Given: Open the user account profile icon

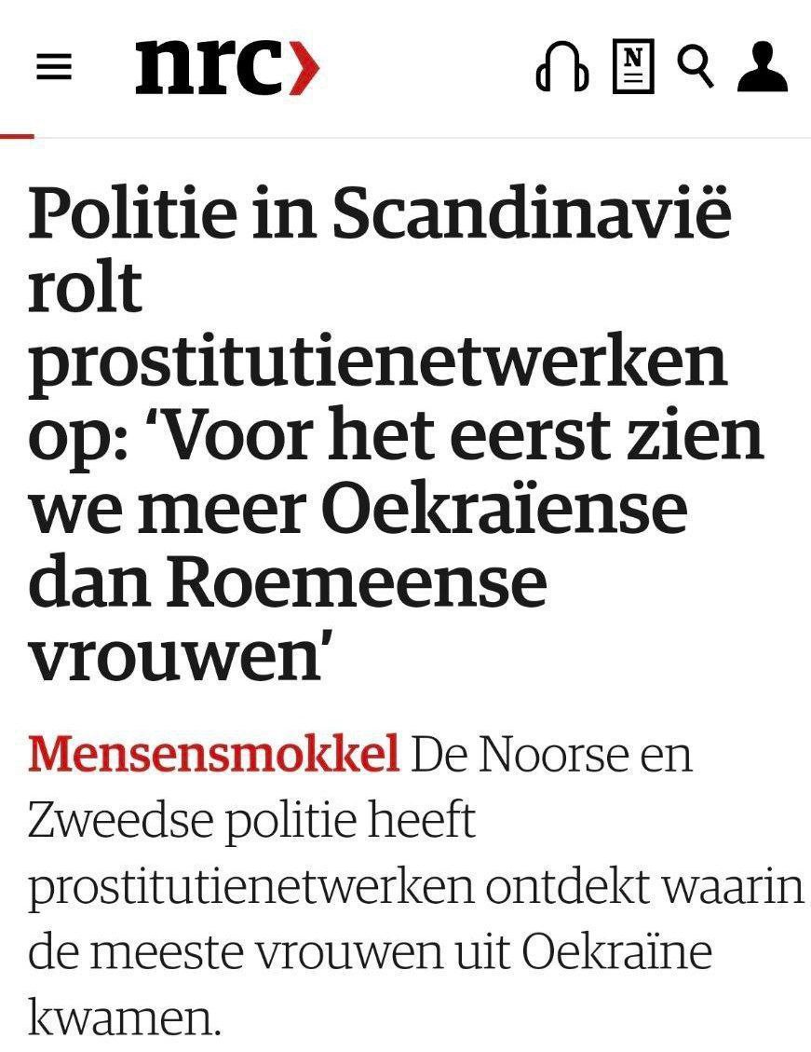Looking at the screenshot, I should coord(763,66).
